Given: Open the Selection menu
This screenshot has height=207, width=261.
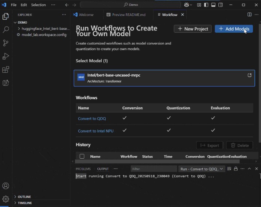Looking at the screenshot, I should tap(38, 5).
